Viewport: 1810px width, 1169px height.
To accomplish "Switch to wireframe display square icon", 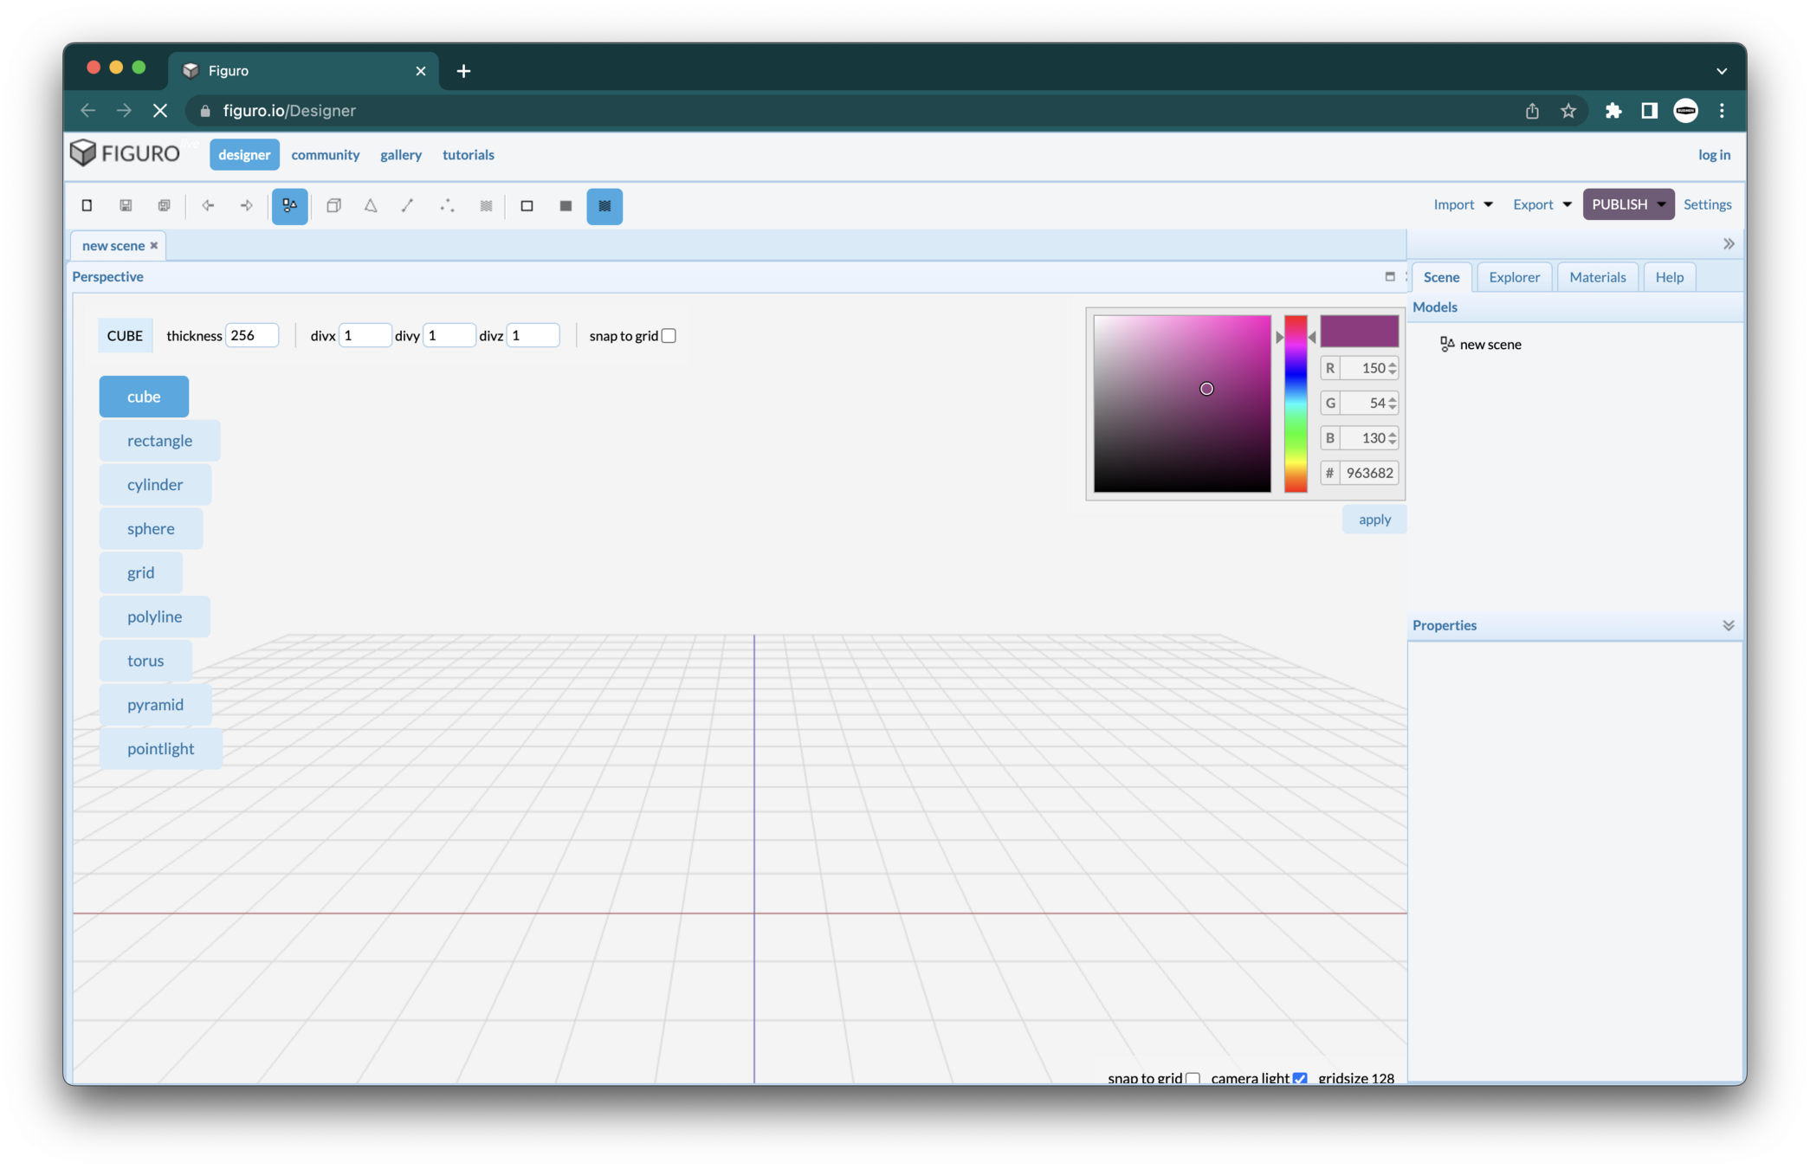I will (x=527, y=205).
